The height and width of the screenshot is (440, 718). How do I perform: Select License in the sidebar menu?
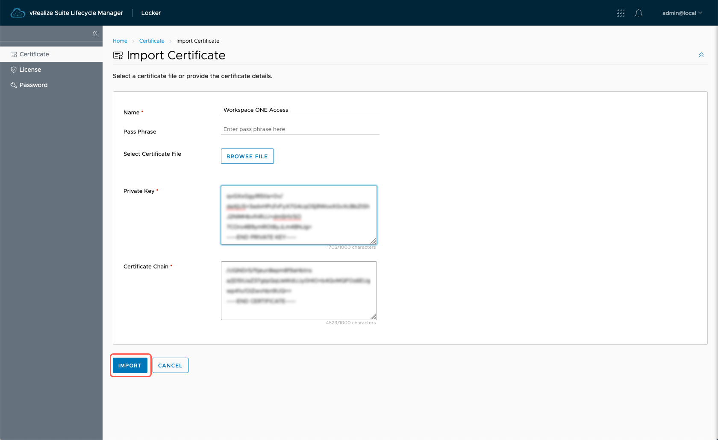[x=30, y=70]
